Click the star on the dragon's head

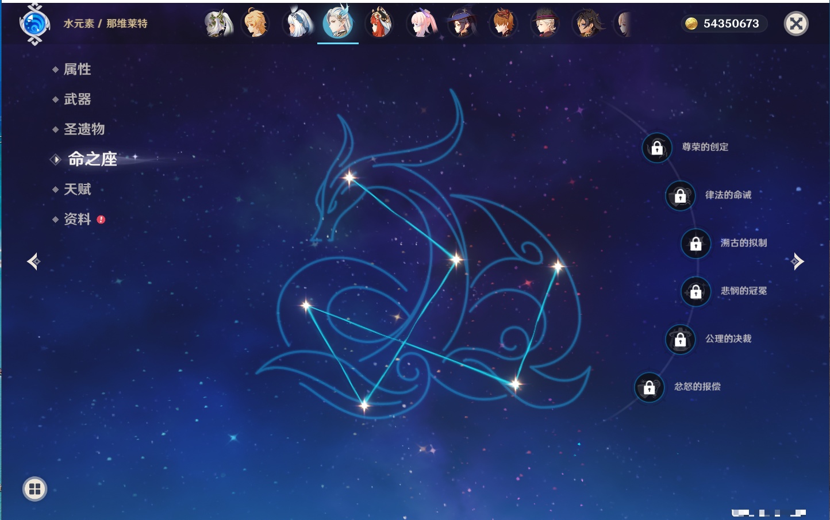tap(349, 178)
